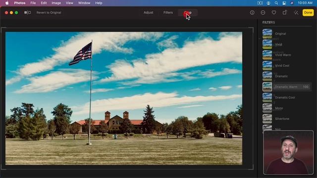Select the Mono filter thumbnail
317x178 pixels.
267,108
